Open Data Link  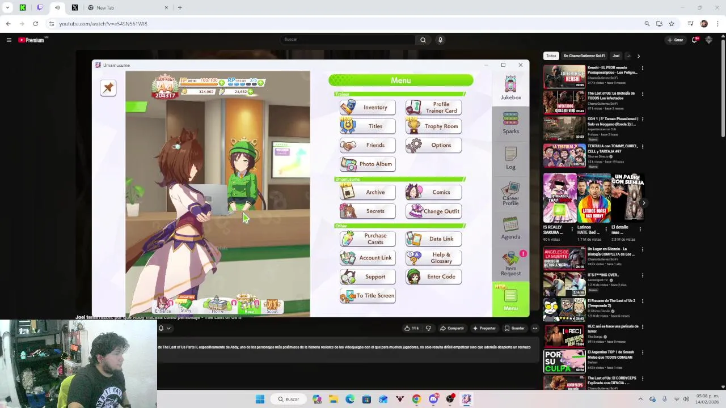pyautogui.click(x=433, y=239)
